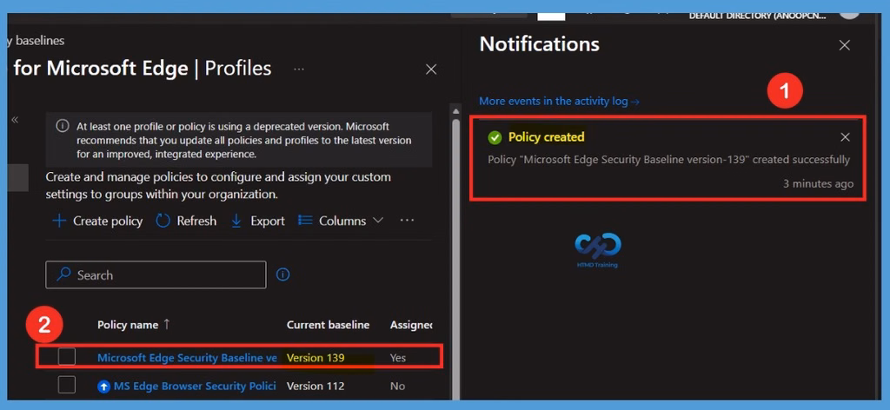Refresh the profiles list

[x=186, y=221]
